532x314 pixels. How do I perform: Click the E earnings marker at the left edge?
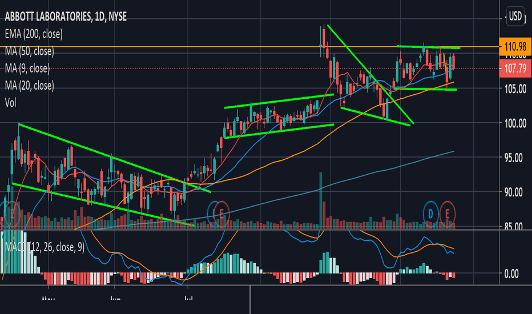coord(12,214)
